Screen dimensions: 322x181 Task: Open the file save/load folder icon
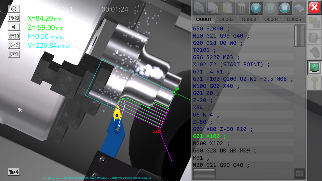[x=314, y=23]
